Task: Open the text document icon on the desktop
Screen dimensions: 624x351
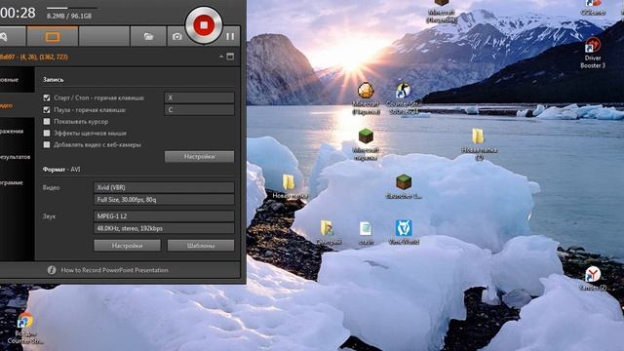Action: tap(366, 232)
